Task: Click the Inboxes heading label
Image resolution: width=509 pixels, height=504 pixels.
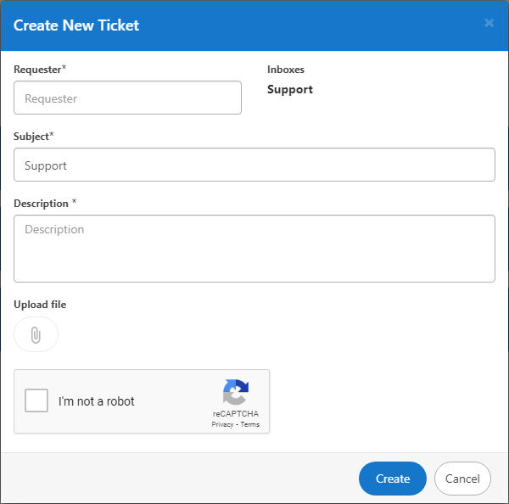Action: 286,70
